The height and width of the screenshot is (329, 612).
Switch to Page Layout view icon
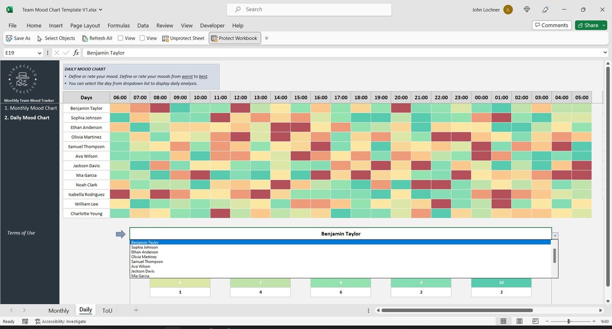pos(519,321)
